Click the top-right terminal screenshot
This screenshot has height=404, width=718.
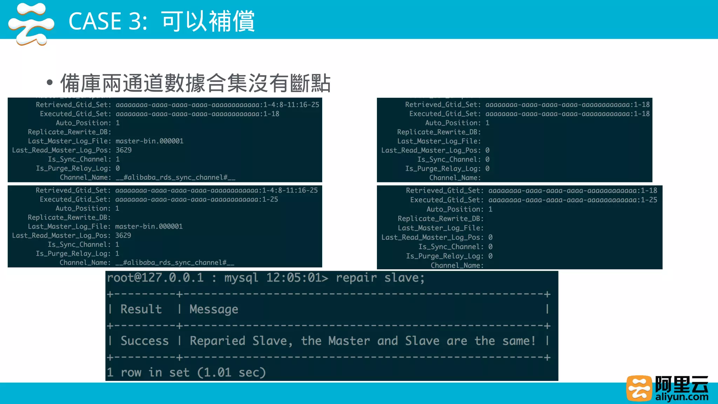pyautogui.click(x=514, y=140)
